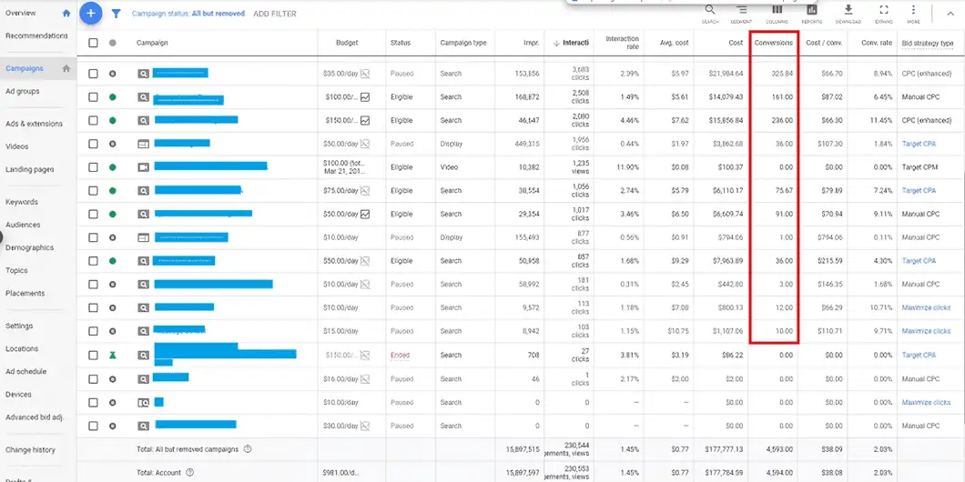Open the More three-dot menu

[913, 11]
